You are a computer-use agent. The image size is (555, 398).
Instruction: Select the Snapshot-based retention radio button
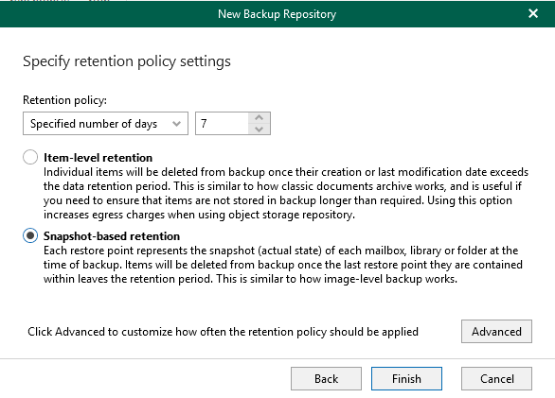coord(30,235)
